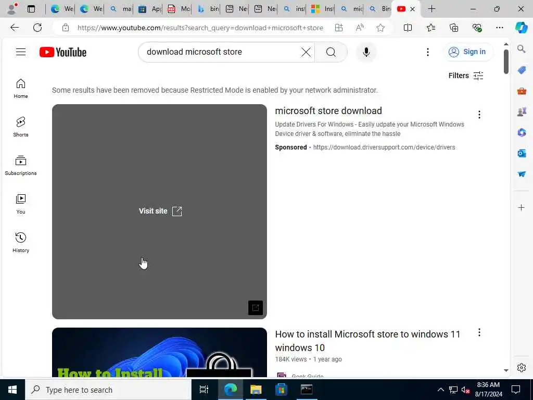Open Outlook in Edge sidebar

tap(522, 154)
